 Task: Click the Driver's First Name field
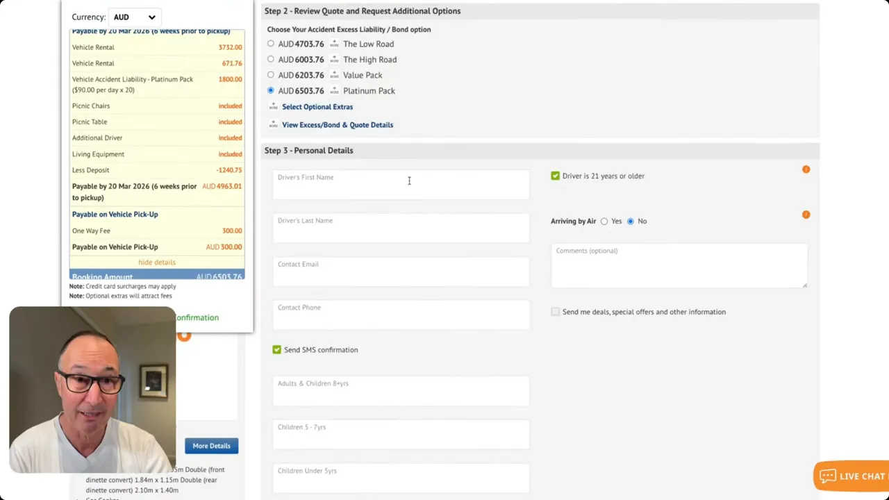tap(401, 183)
